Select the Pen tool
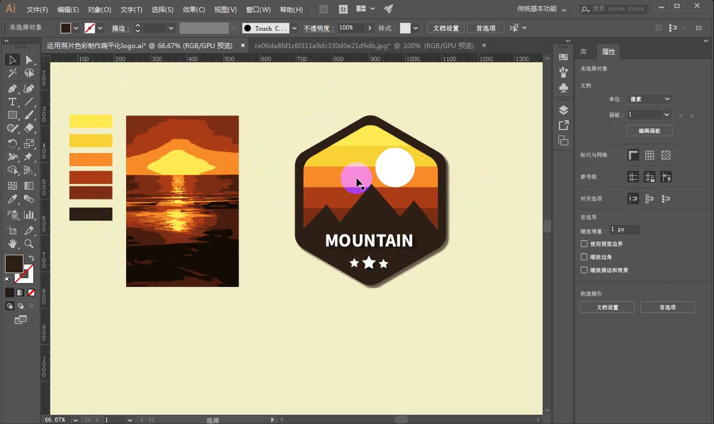 pos(12,89)
